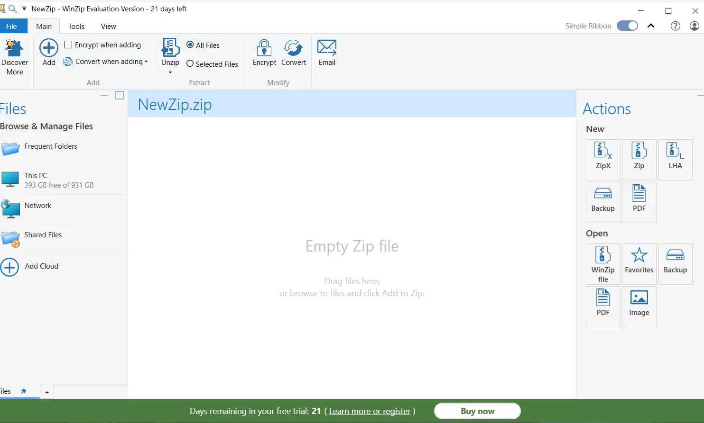Image resolution: width=704 pixels, height=423 pixels.
Task: Click the Empty Zip file drop area
Action: [352, 258]
